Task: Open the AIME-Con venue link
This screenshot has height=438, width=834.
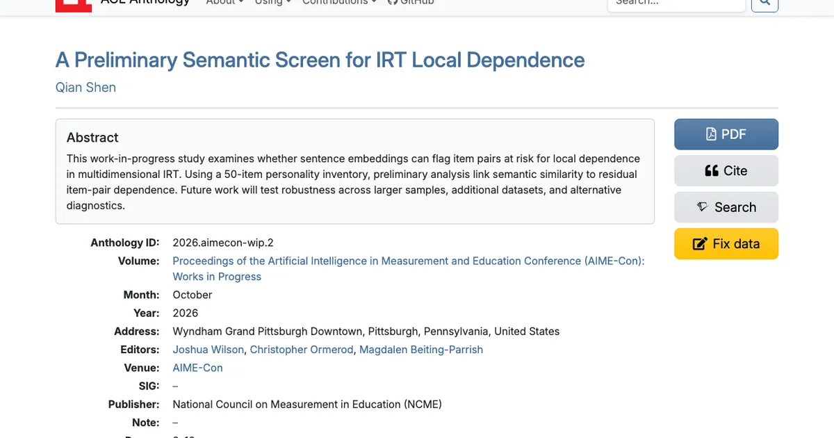Action: (197, 368)
